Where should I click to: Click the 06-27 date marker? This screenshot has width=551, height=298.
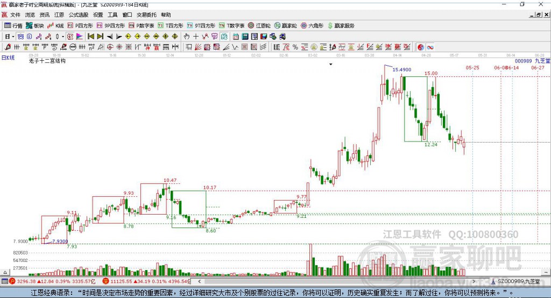[x=538, y=67]
